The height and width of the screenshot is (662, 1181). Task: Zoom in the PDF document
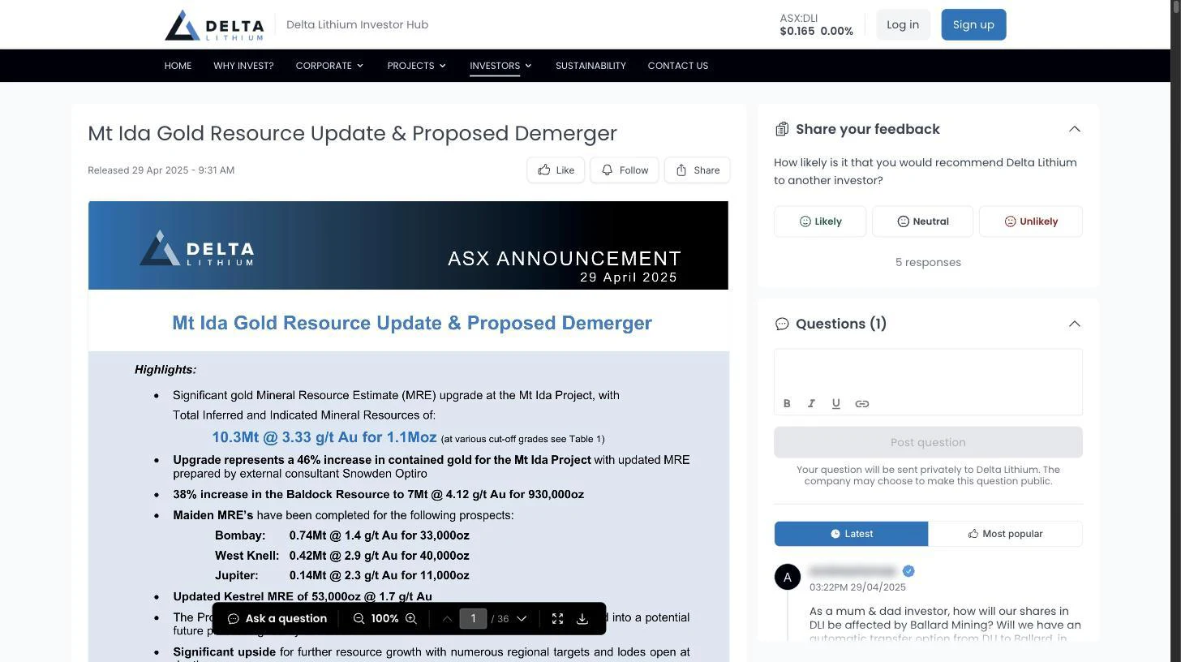pyautogui.click(x=411, y=618)
